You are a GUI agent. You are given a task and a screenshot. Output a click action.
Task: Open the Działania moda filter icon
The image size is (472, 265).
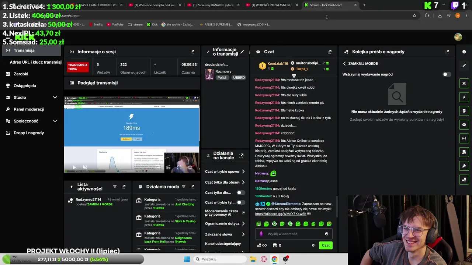(x=183, y=187)
